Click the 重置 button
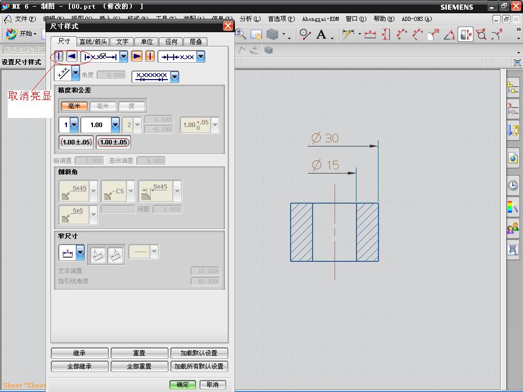523x392 pixels. (139, 353)
